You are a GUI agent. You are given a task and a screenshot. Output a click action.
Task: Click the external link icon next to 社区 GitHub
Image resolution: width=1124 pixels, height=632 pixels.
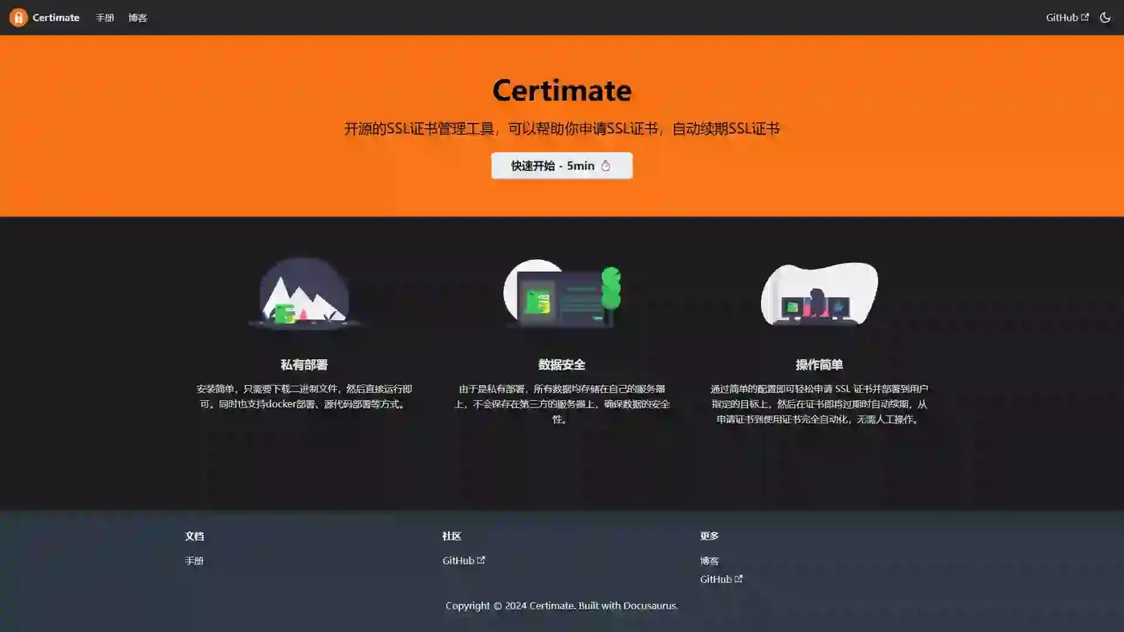[482, 560]
